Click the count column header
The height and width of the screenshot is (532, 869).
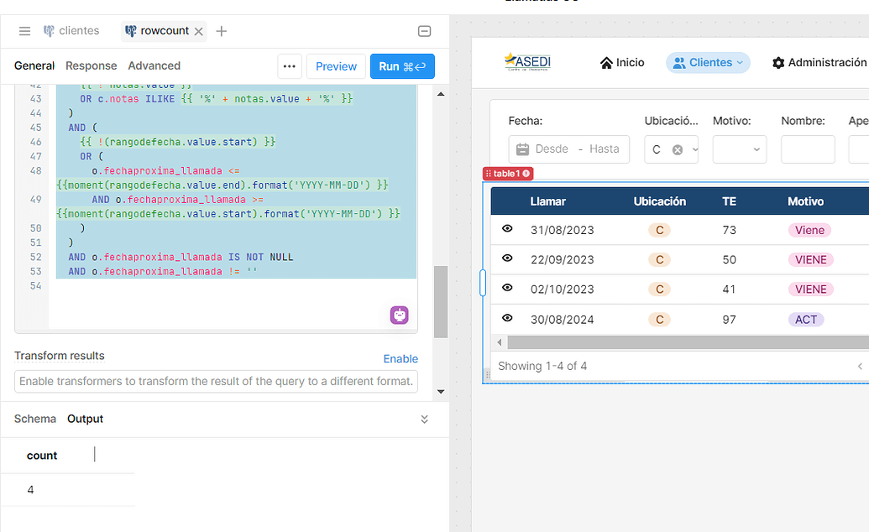coord(42,456)
